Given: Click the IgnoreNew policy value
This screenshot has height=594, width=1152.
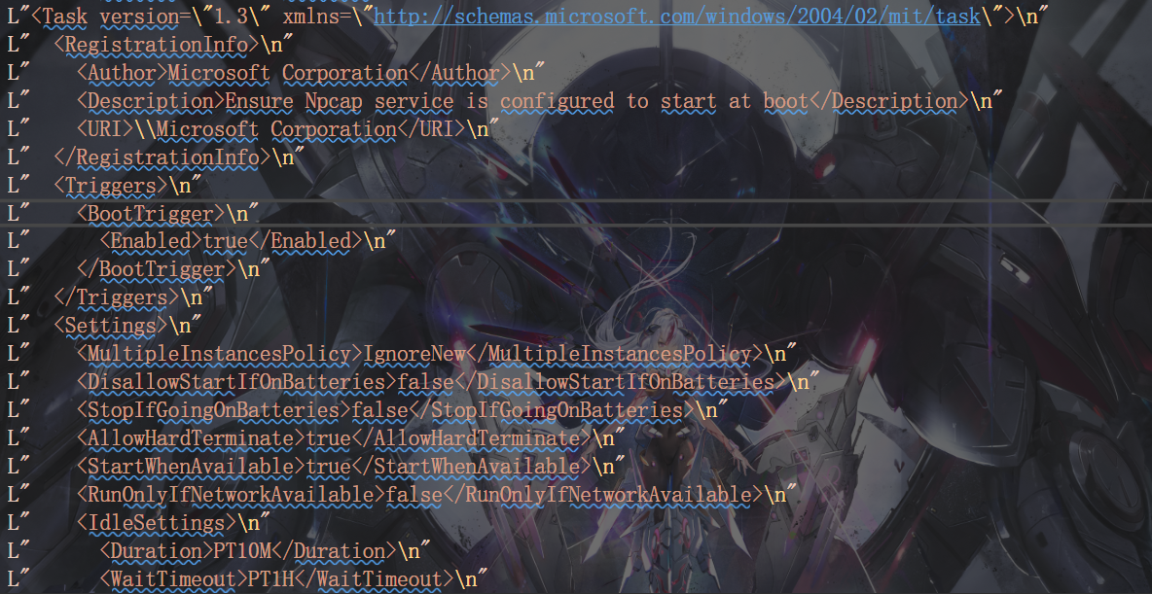Looking at the screenshot, I should click(x=414, y=354).
